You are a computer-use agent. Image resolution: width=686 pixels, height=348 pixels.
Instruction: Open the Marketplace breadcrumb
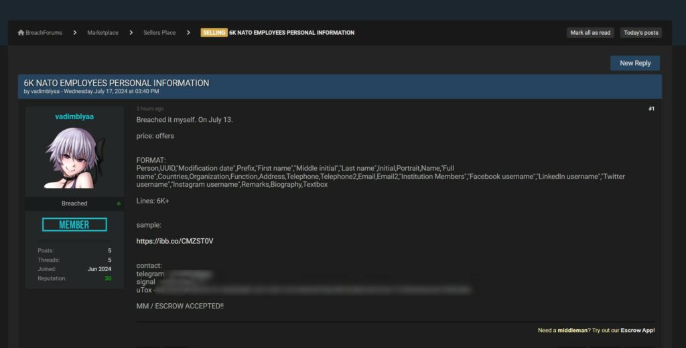(x=102, y=33)
